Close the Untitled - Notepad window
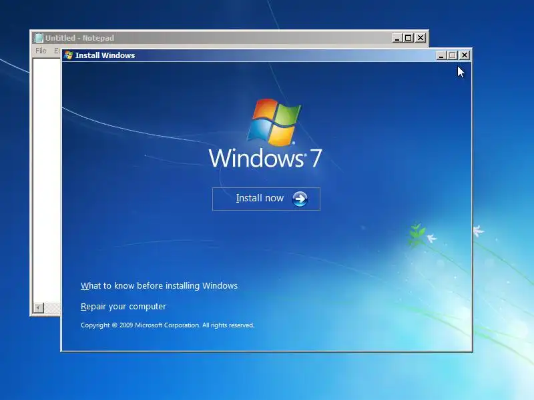The width and height of the screenshot is (534, 400). [x=421, y=38]
